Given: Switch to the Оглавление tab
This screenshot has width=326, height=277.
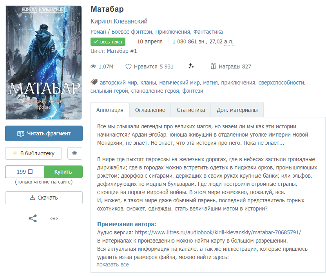Looking at the screenshot, I should pyautogui.click(x=150, y=110).
